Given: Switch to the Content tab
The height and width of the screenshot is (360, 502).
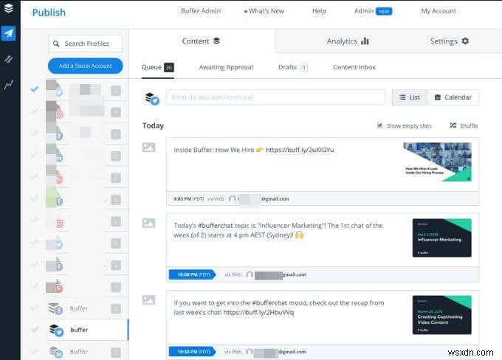Looking at the screenshot, I should click(x=202, y=41).
